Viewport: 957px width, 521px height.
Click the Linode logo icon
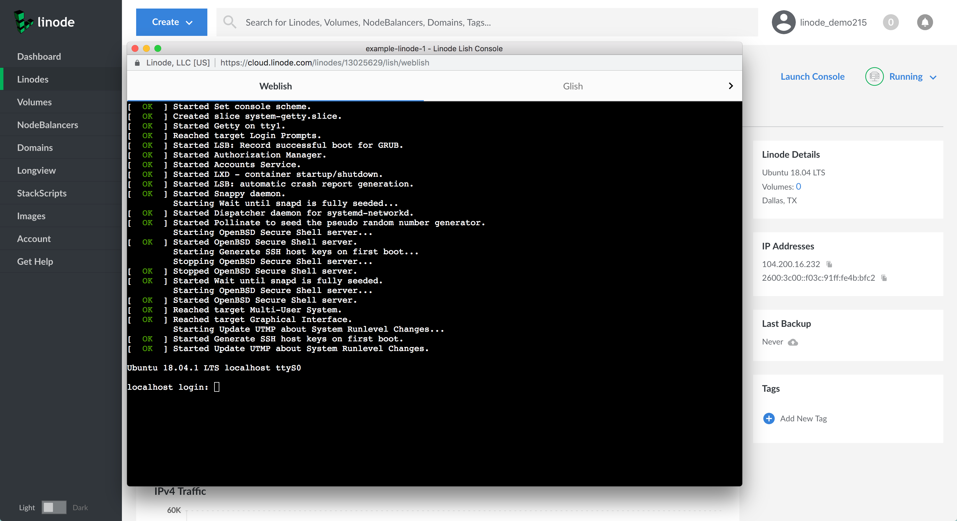pyautogui.click(x=23, y=22)
